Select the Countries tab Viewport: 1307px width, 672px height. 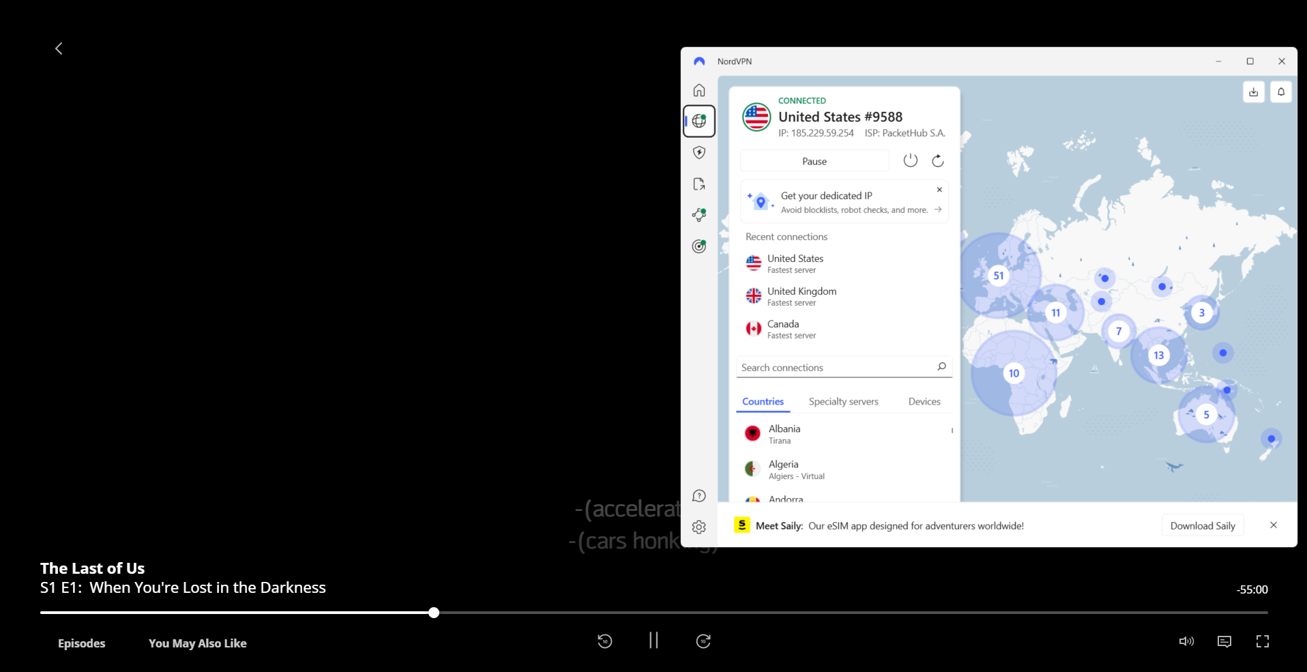point(763,402)
